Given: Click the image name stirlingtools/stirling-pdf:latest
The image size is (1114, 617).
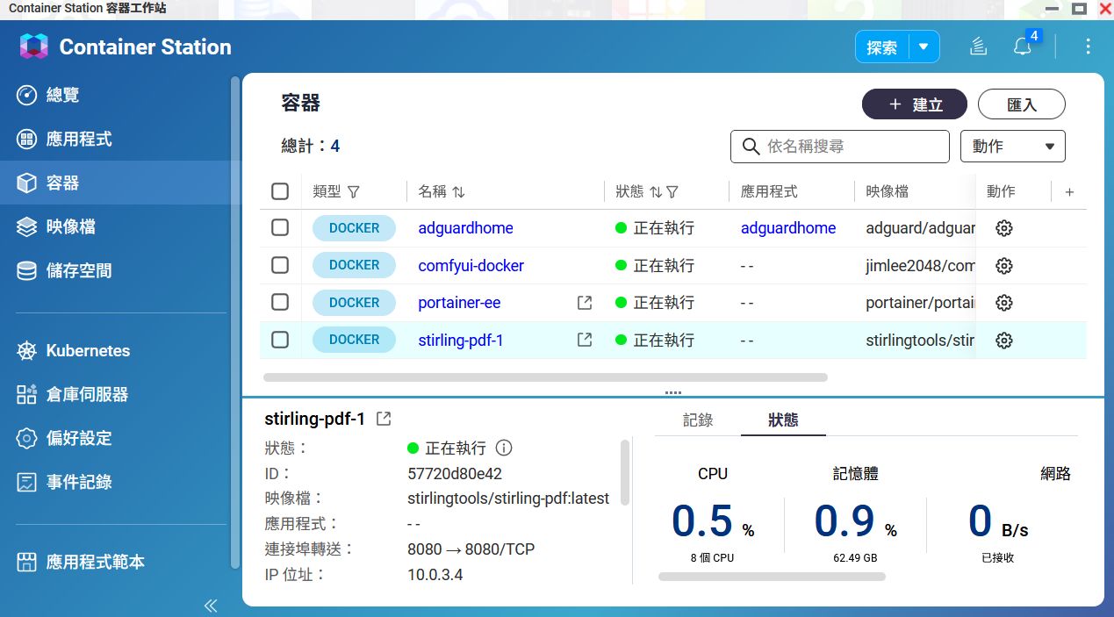Looking at the screenshot, I should pyautogui.click(x=508, y=499).
